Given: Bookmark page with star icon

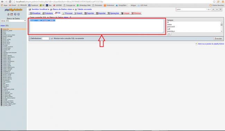Looking at the screenshot, I should point(214,2).
